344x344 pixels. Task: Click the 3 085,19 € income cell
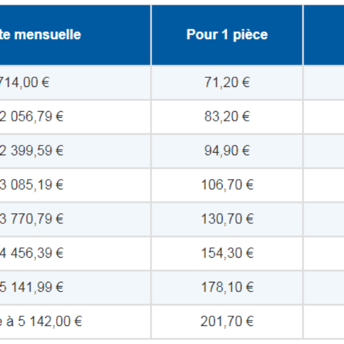75,185
